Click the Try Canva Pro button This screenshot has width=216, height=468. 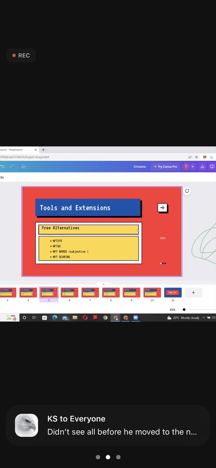(x=166, y=167)
